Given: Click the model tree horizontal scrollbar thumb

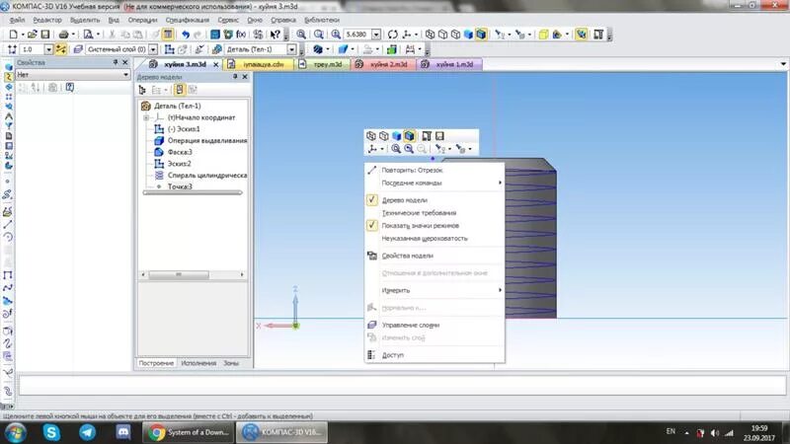Looking at the screenshot, I should click(179, 275).
